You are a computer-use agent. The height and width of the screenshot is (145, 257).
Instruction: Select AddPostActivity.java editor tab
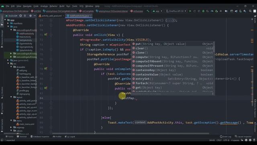click(x=79, y=16)
